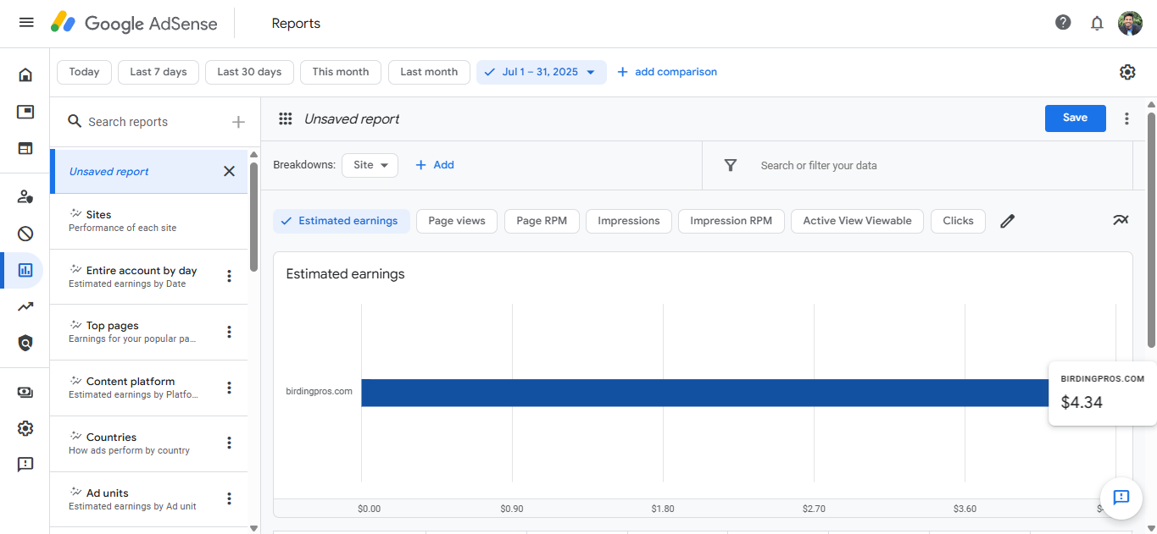Open Privacy & messaging person icon
Image resolution: width=1157 pixels, height=534 pixels.
pyautogui.click(x=25, y=197)
